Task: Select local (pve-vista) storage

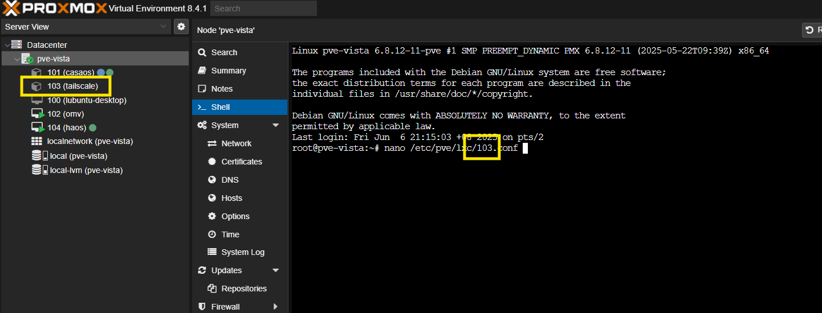Action: coord(78,156)
